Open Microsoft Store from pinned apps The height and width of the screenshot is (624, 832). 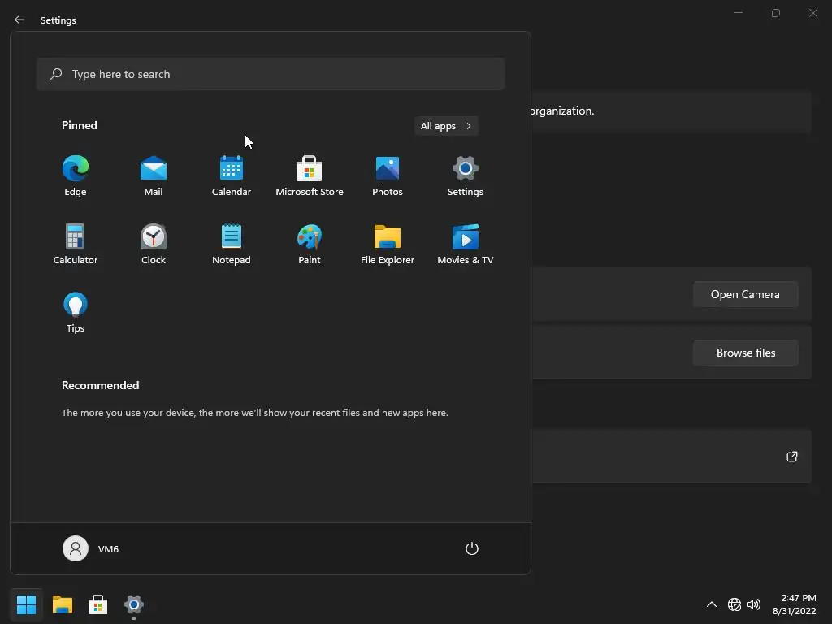[x=310, y=176]
